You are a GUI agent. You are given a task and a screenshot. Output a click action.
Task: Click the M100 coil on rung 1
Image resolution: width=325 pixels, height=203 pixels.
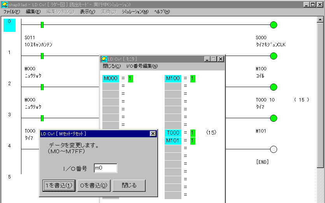(x=274, y=56)
